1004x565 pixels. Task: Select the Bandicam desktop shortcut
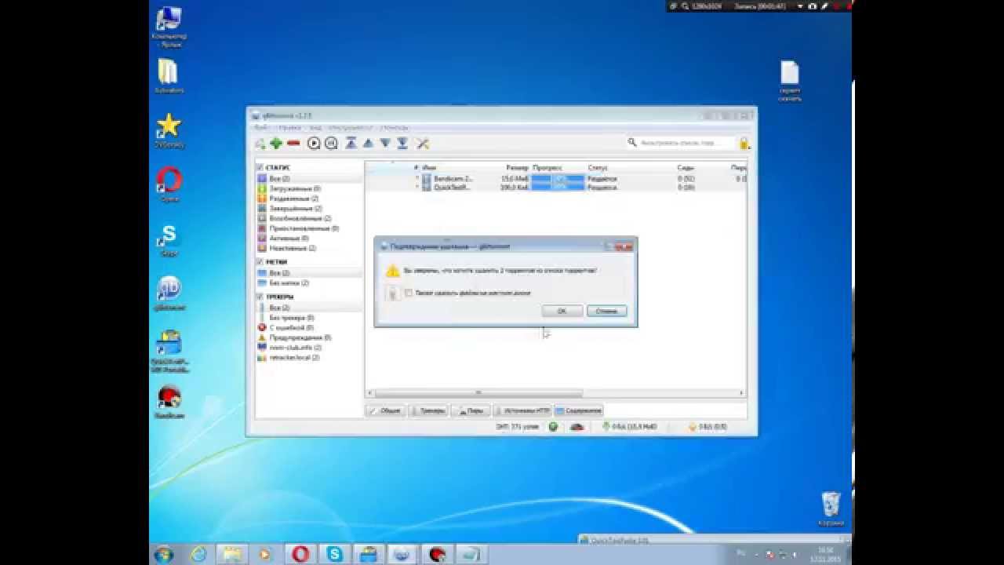coord(169,402)
